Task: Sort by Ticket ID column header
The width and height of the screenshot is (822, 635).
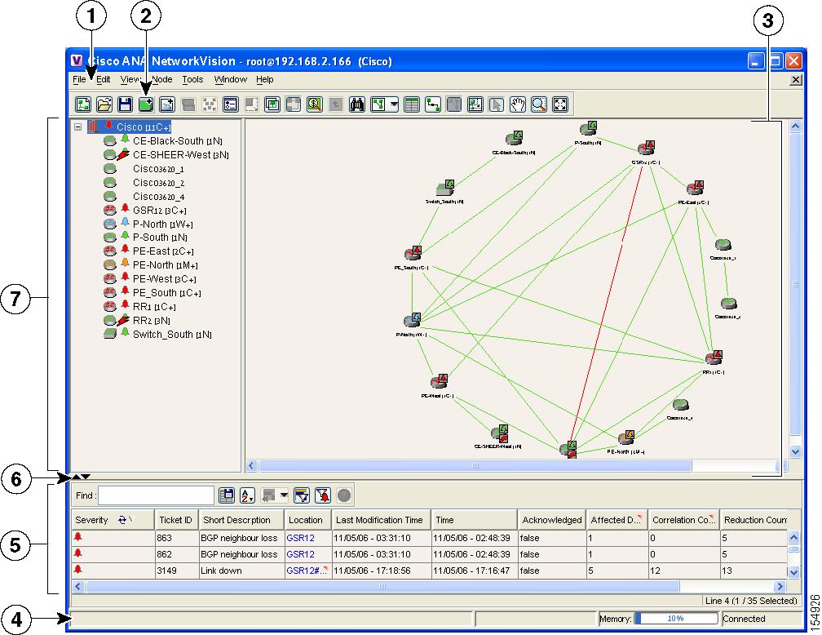Action: pyautogui.click(x=175, y=520)
